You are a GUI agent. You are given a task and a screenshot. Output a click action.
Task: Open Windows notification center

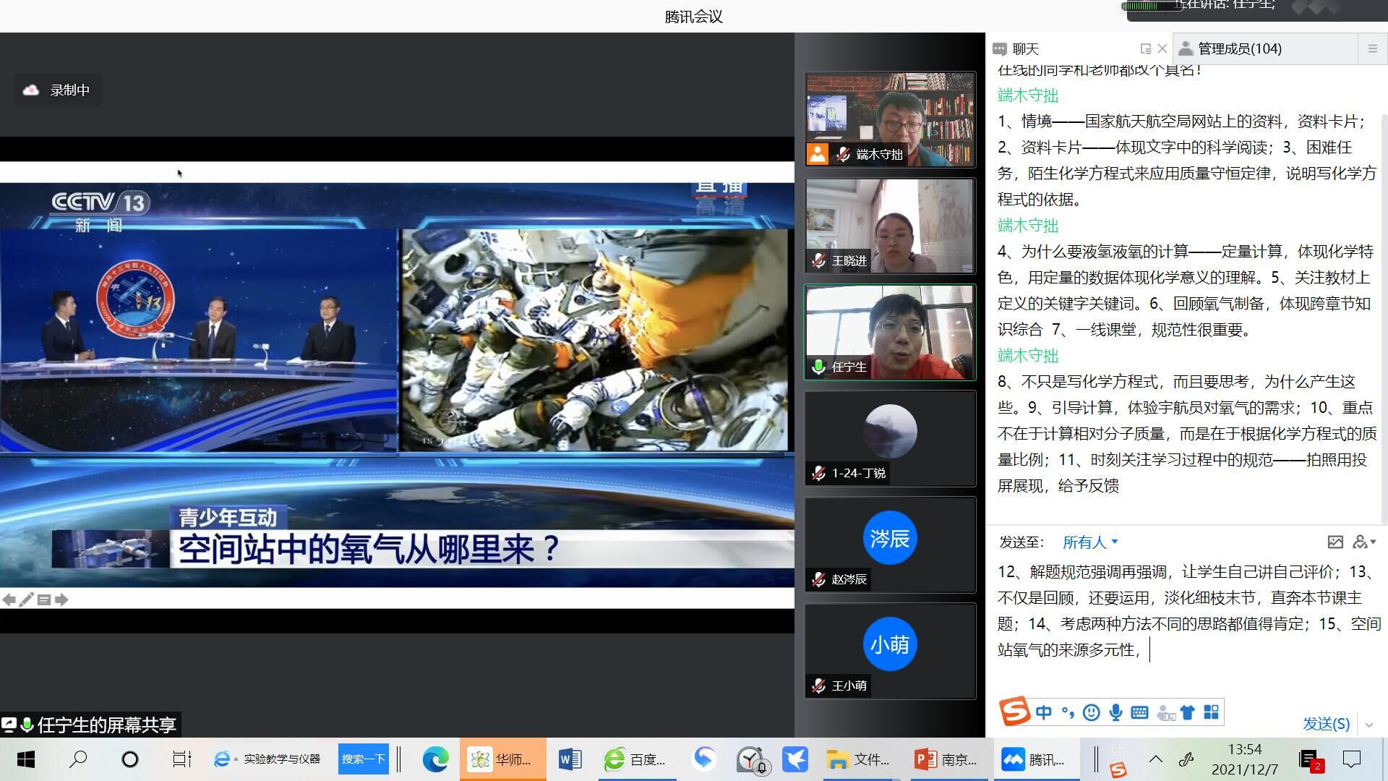(x=1352, y=759)
